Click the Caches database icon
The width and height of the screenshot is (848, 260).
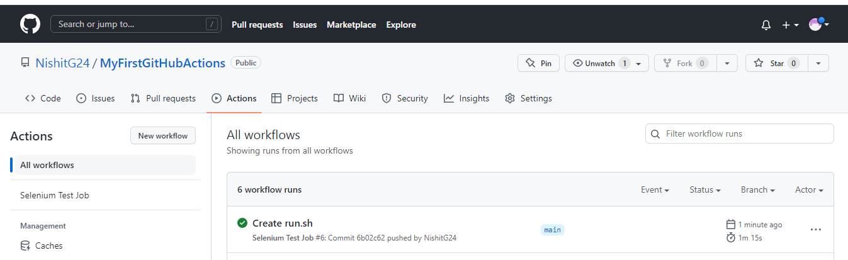(x=25, y=246)
